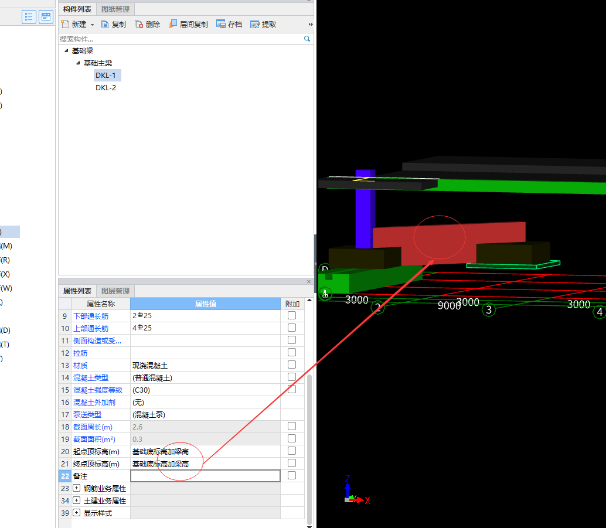Focus the 搜索构件 search field

click(181, 39)
